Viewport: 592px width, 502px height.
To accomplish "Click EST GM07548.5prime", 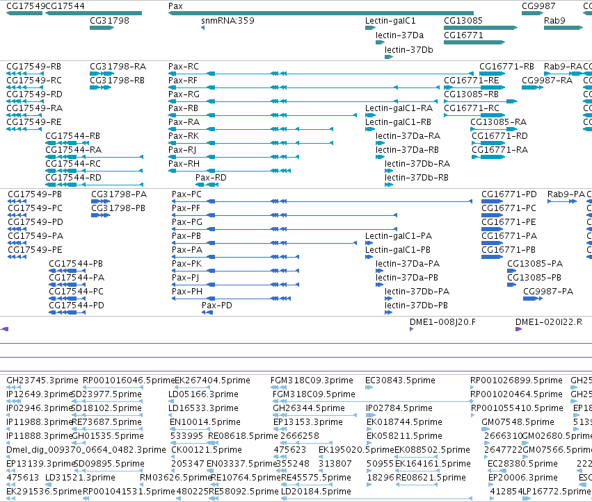I will (x=518, y=422).
